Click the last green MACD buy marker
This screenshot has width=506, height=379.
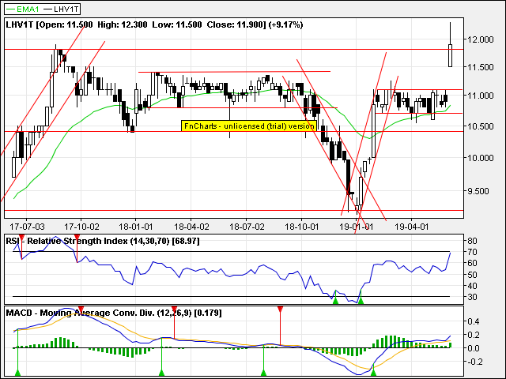(x=374, y=373)
